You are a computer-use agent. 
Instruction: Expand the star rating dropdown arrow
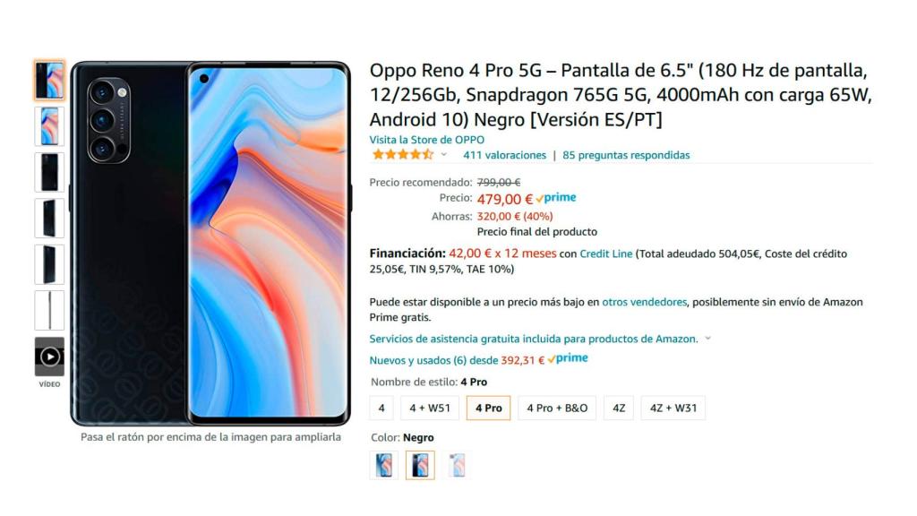(x=444, y=155)
